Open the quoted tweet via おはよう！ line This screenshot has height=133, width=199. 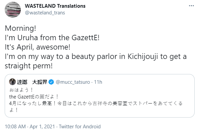tap(21, 90)
